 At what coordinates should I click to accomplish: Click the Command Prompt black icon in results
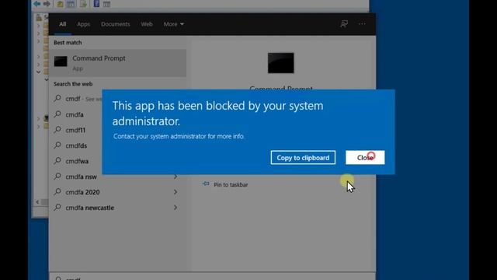[x=61, y=61]
